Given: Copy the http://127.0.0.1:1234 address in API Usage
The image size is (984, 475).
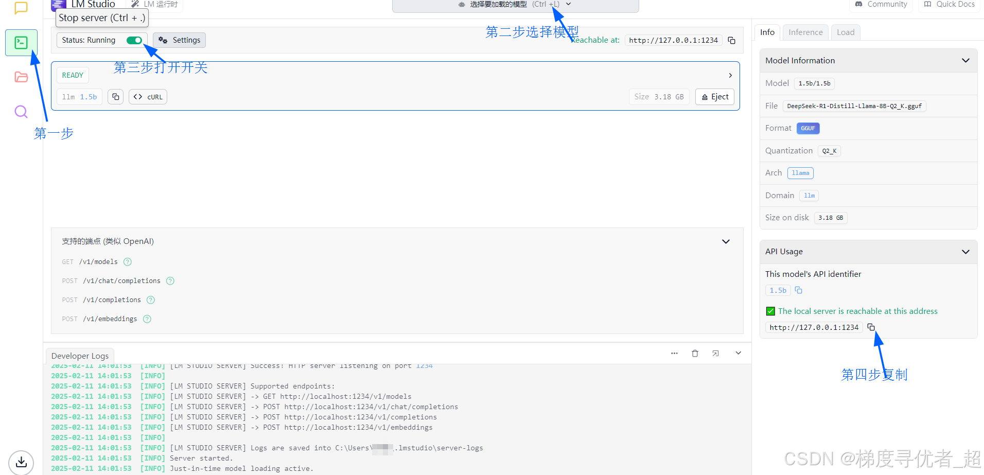Looking at the screenshot, I should click(x=871, y=327).
